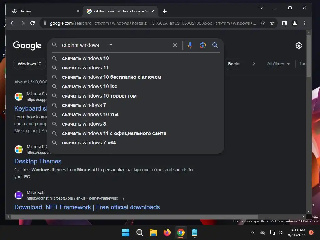The width and height of the screenshot is (320, 240).
Task: Show hidden system tray icons
Action: point(252,232)
